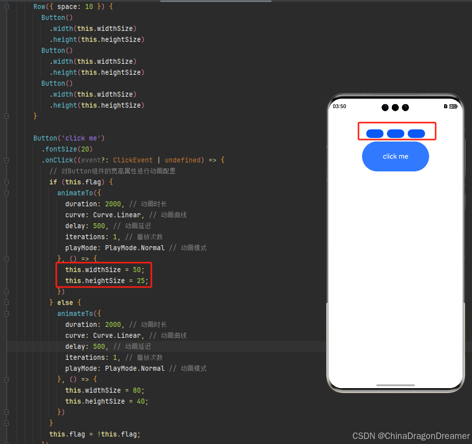This screenshot has width=472, height=444.
Task: Click the 'this.flag = !this.flag;' line
Action: 95,434
